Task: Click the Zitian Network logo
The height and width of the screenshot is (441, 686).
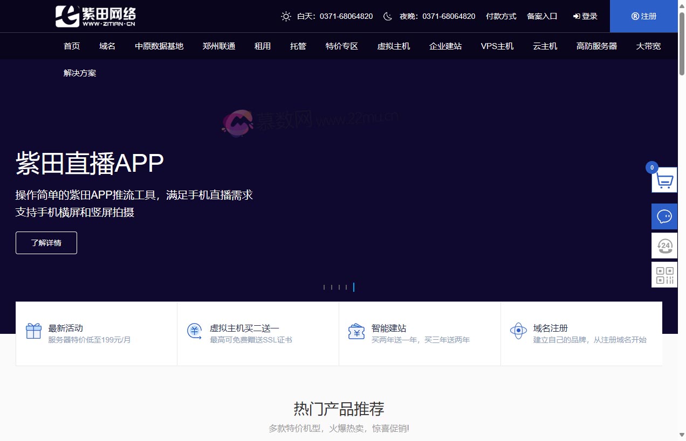Action: [x=95, y=16]
